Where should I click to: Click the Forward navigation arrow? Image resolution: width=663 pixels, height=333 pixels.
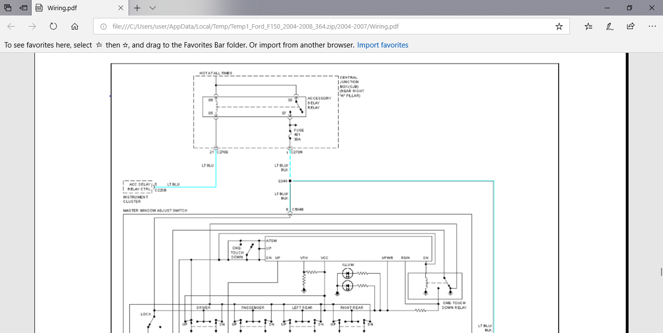32,26
